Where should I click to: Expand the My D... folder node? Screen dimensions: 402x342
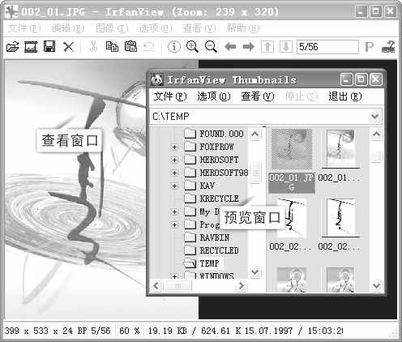click(x=174, y=212)
